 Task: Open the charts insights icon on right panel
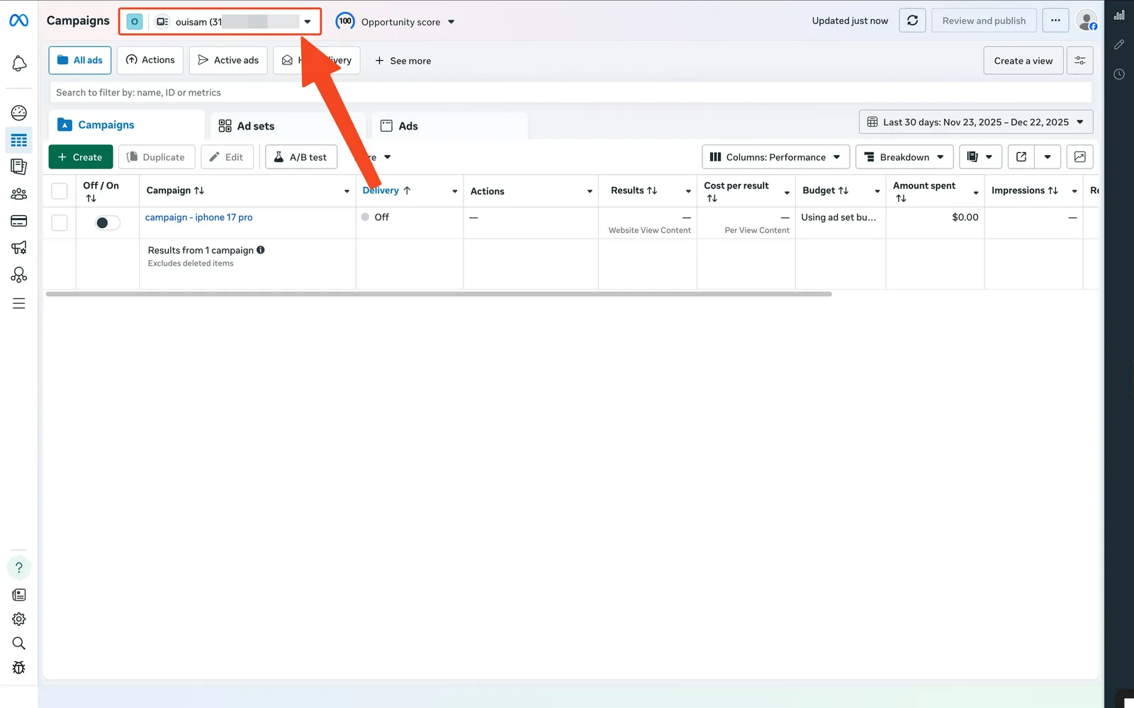point(1120,14)
